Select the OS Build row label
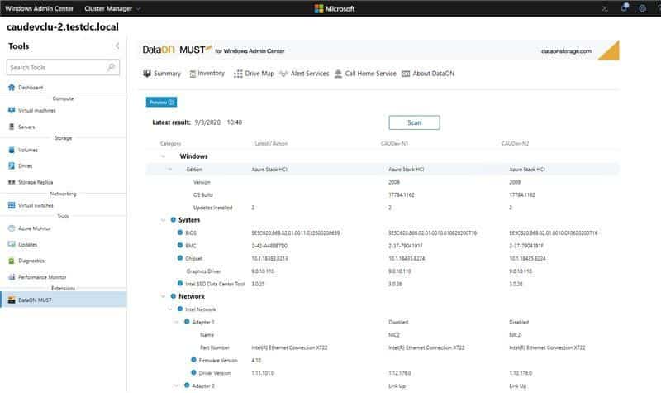Screen dimensions: 661x393 coord(202,194)
